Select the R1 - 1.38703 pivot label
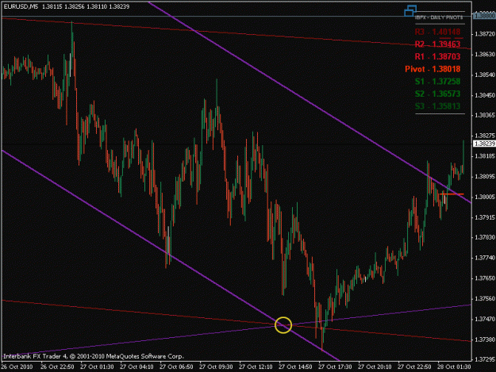Image resolution: width=496 pixels, height=372 pixels. pos(437,56)
